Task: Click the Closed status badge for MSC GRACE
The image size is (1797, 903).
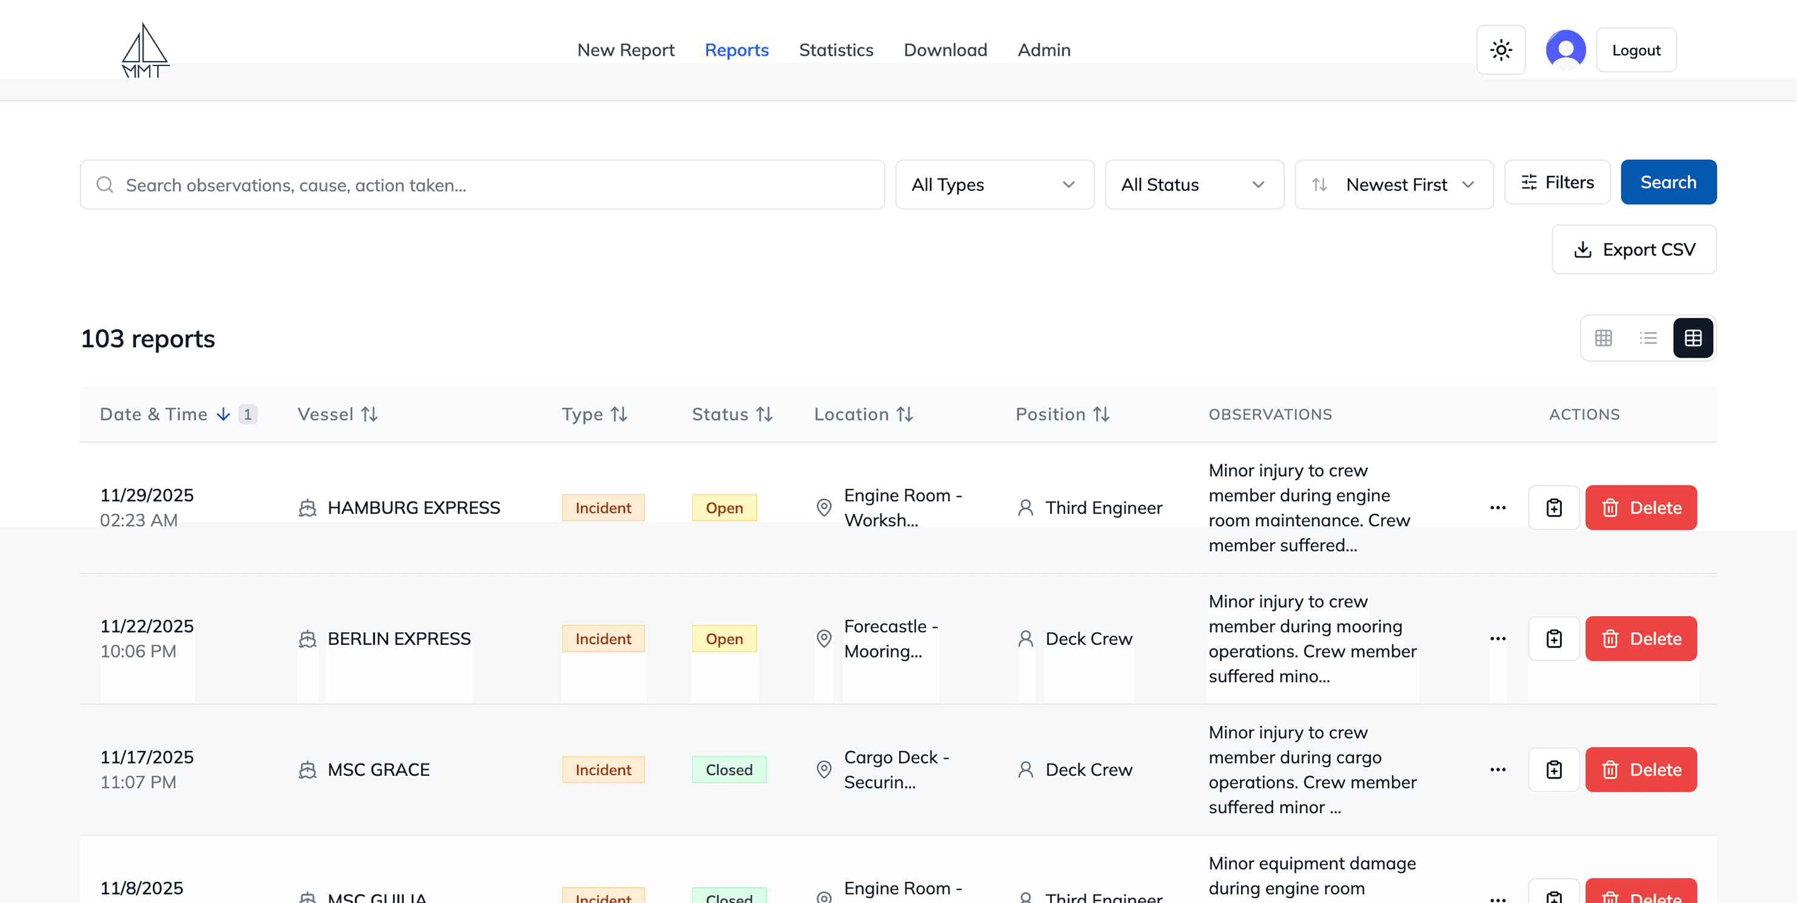Action: pyautogui.click(x=729, y=770)
